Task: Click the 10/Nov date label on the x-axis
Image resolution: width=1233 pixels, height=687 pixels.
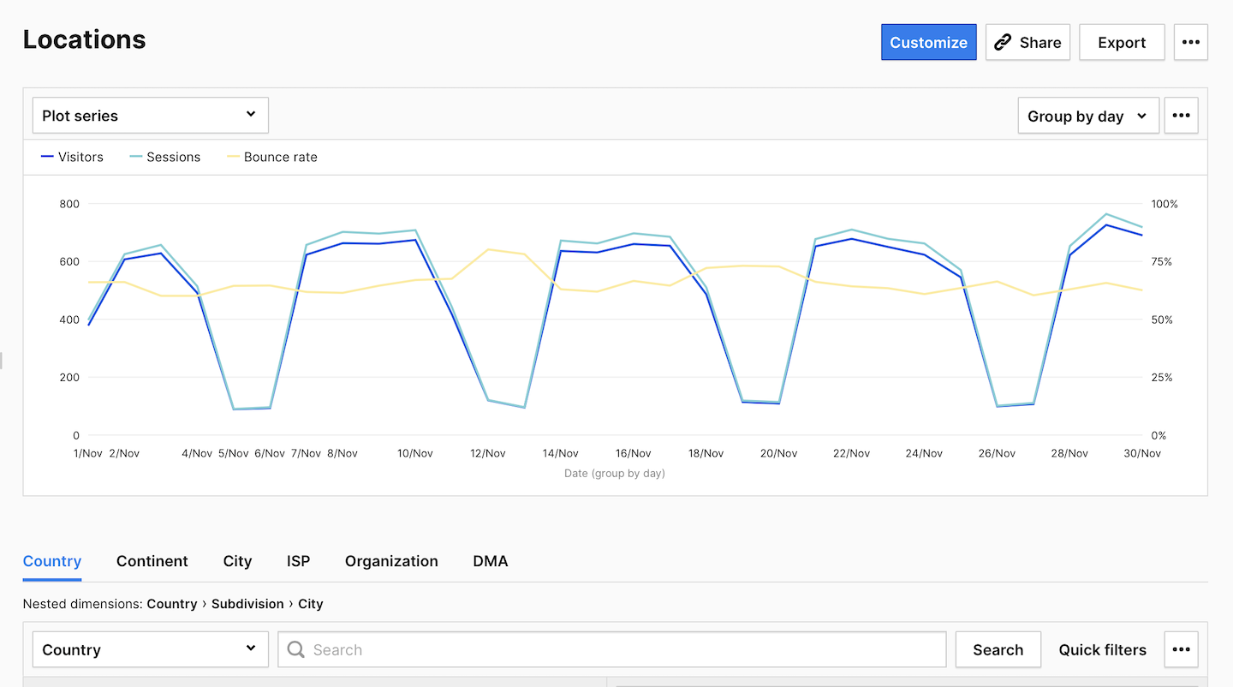Action: (x=415, y=453)
